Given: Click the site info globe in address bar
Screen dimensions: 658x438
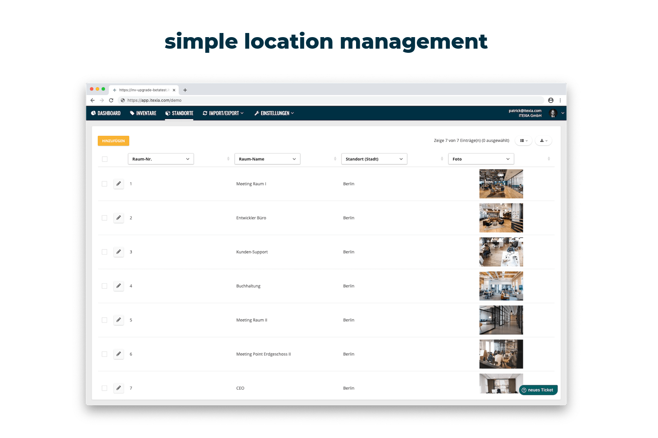Looking at the screenshot, I should point(123,100).
